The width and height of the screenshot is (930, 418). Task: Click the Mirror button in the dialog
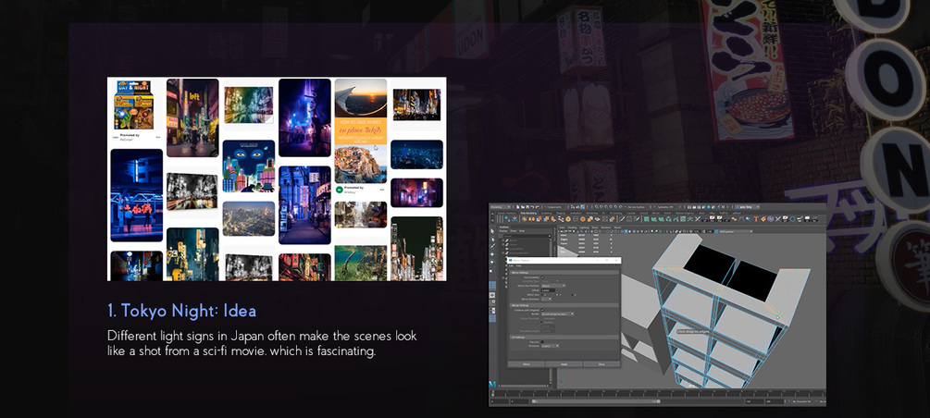coord(527,364)
